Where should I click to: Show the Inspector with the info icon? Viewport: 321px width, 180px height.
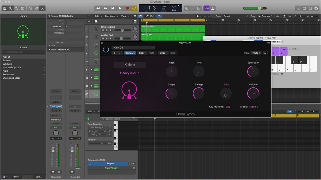click(11, 8)
